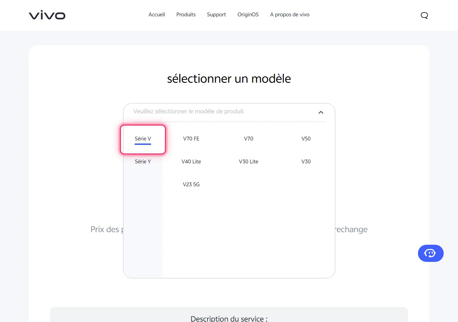This screenshot has height=322, width=458.
Task: Open the search icon in header
Action: tap(424, 15)
